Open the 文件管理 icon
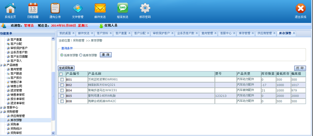Viewport: 313px width, 136px height. [x=78, y=8]
